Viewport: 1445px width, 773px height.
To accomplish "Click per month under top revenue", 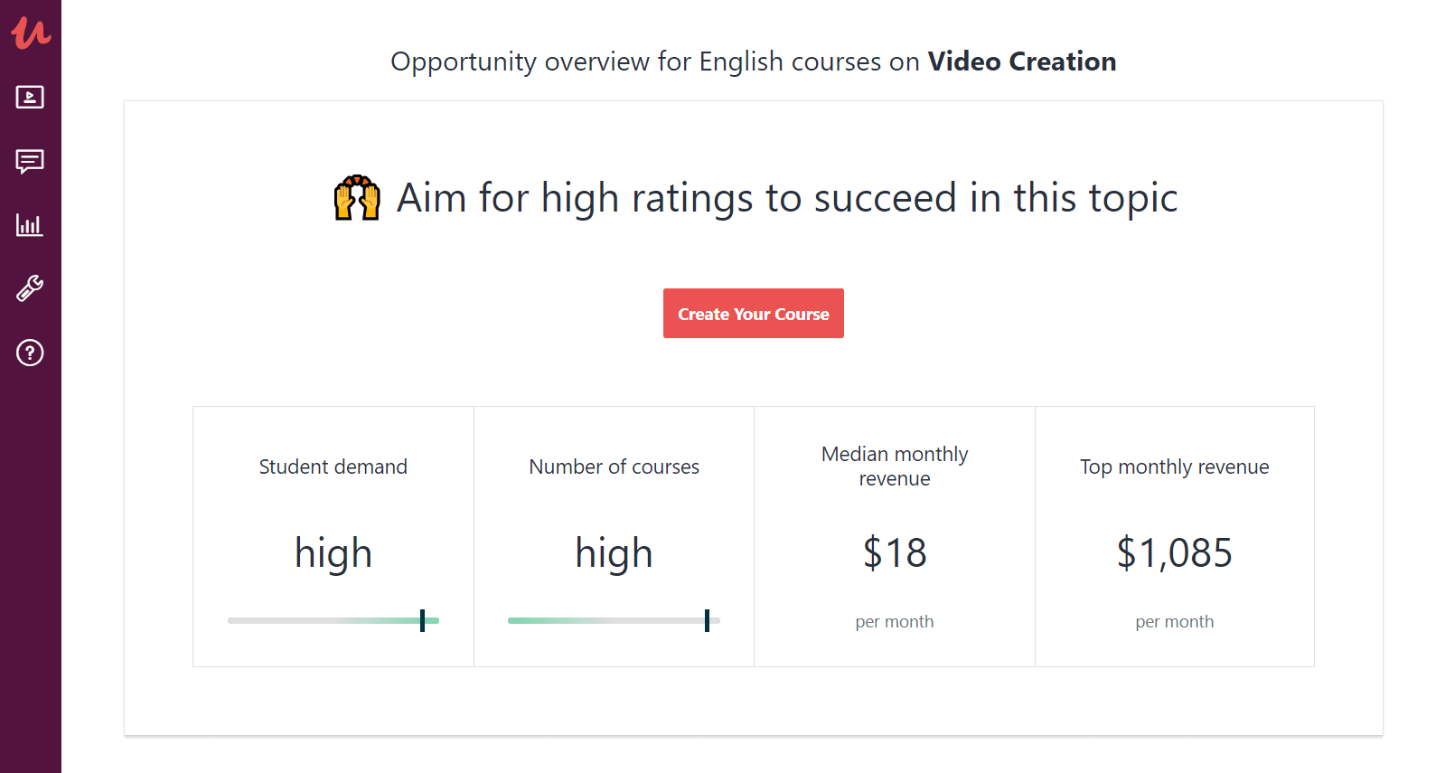I will pyautogui.click(x=1174, y=621).
